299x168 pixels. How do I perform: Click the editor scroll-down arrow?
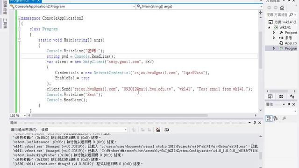(261, 111)
